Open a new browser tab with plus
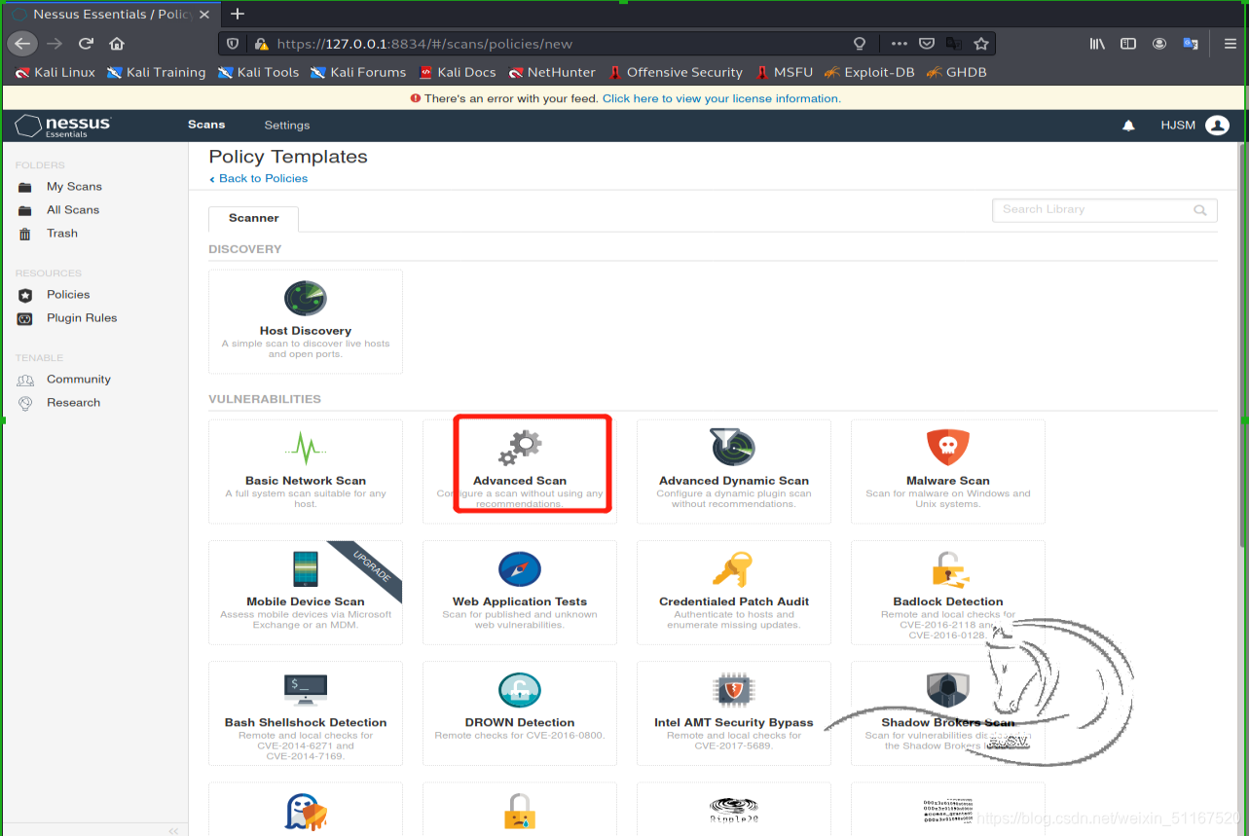This screenshot has width=1250, height=836. click(237, 14)
